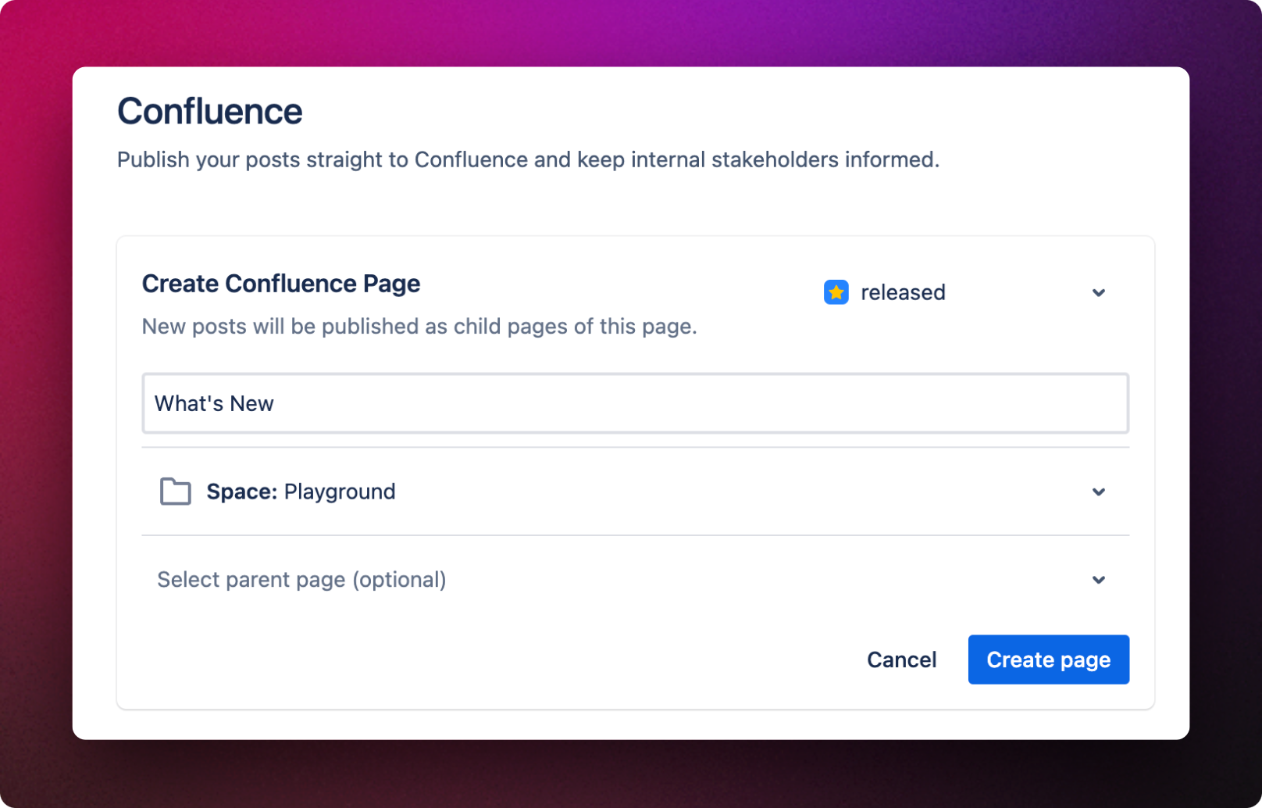This screenshot has height=808, width=1262.
Task: Click the 'Publish your posts straight to Confluence' description
Action: pyautogui.click(x=528, y=159)
